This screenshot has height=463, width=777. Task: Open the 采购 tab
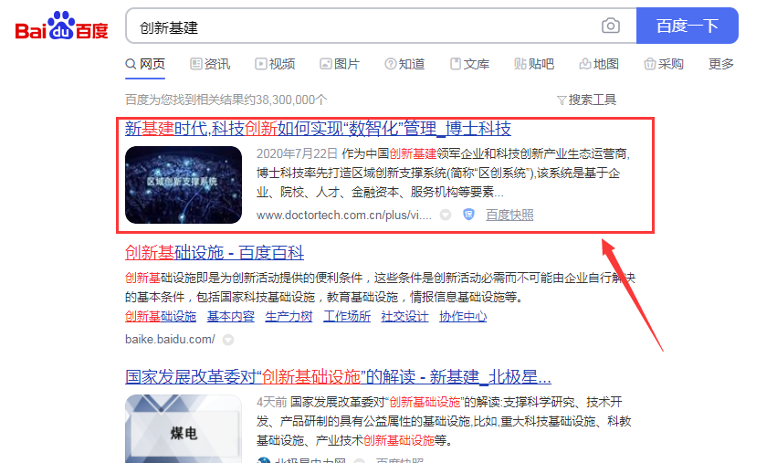[x=664, y=64]
